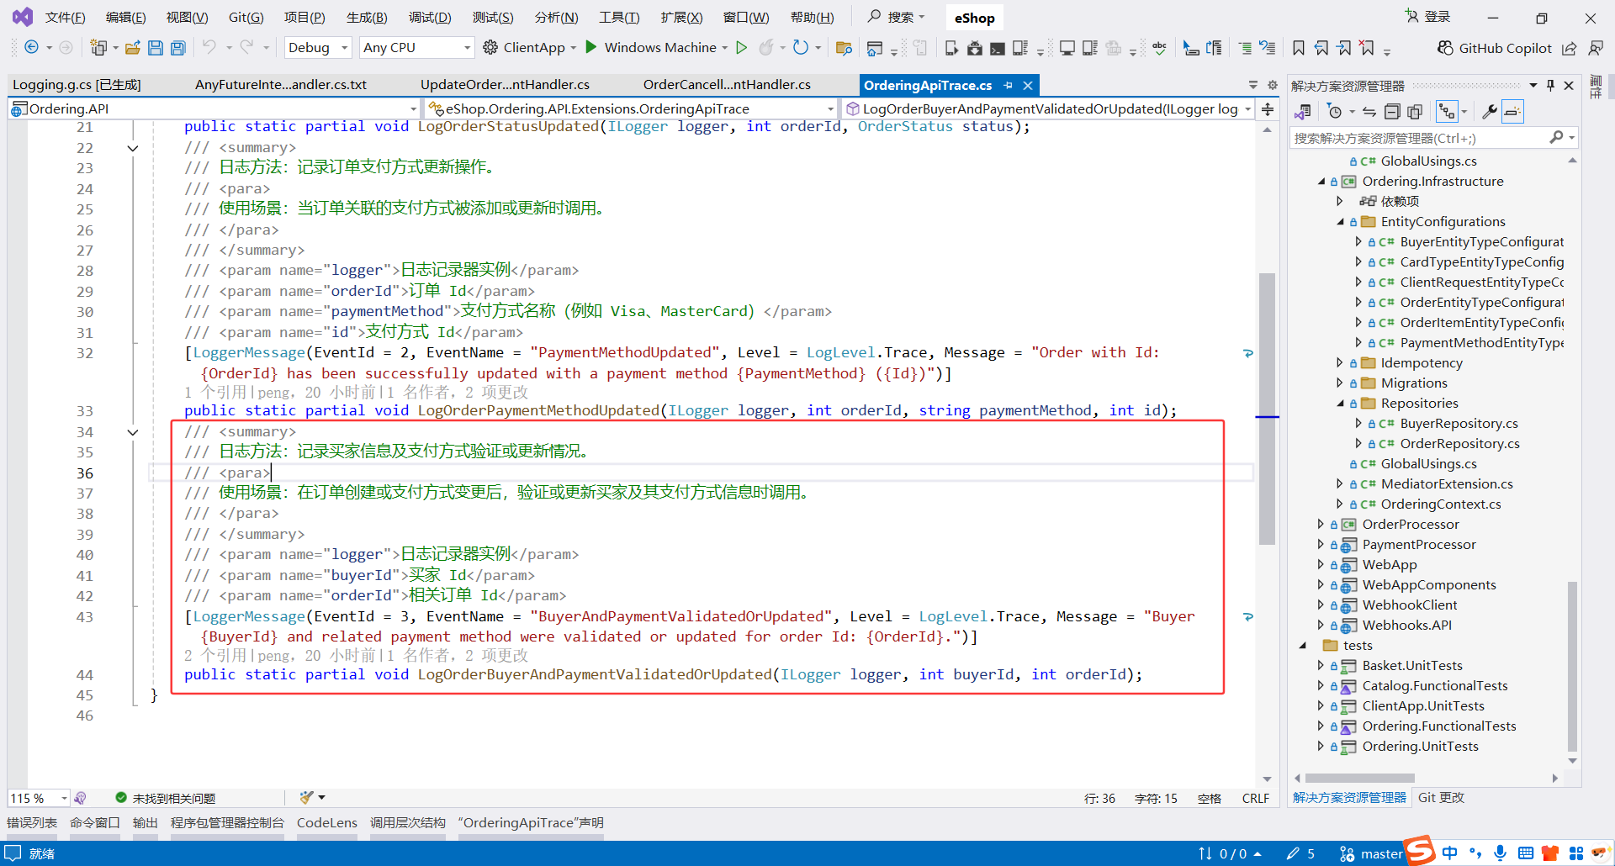Click the spell-check abc icon
The width and height of the screenshot is (1615, 866).
click(1160, 48)
